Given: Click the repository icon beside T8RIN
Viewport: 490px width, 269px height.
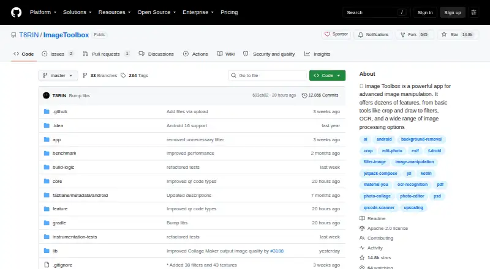Looking at the screenshot, I should (13, 35).
